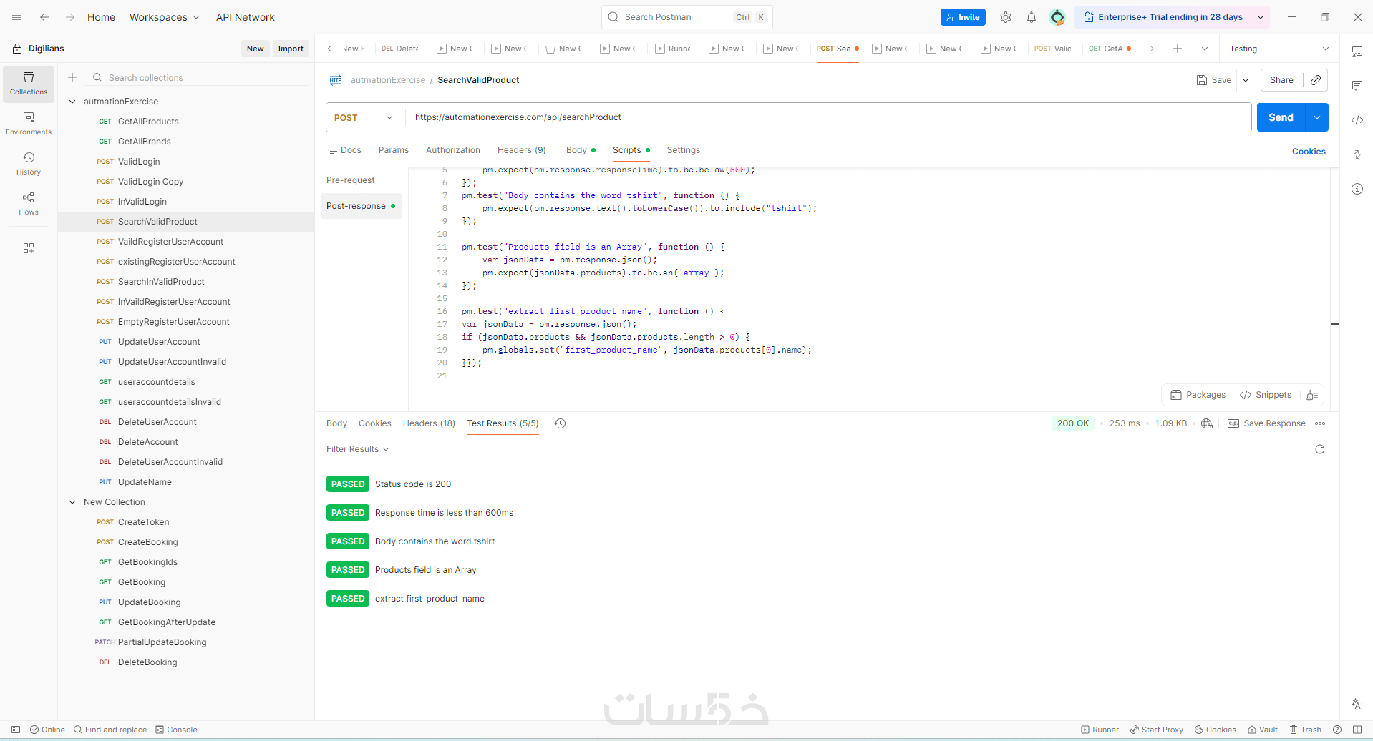Click the Invite button

point(963,17)
